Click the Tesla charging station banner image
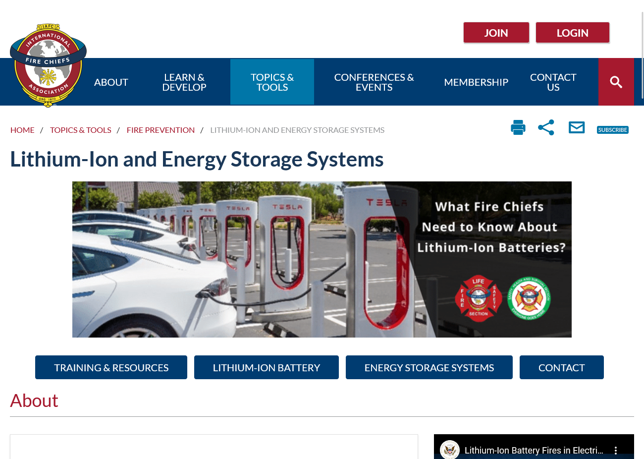 pyautogui.click(x=322, y=259)
